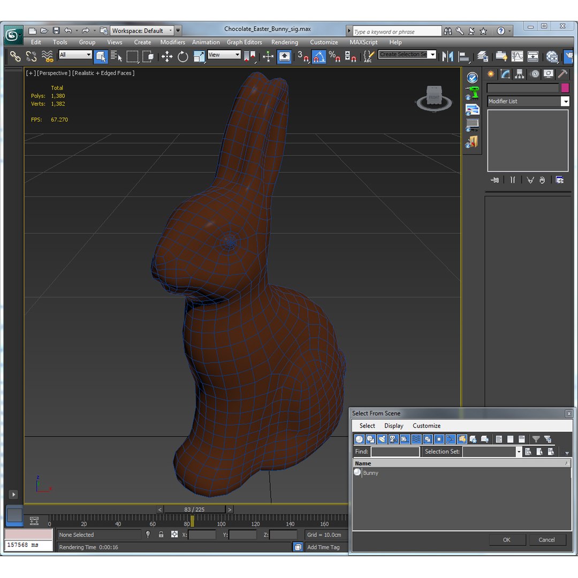The width and height of the screenshot is (578, 578).
Task: Open Customize menu in Select From Scene
Action: (427, 426)
